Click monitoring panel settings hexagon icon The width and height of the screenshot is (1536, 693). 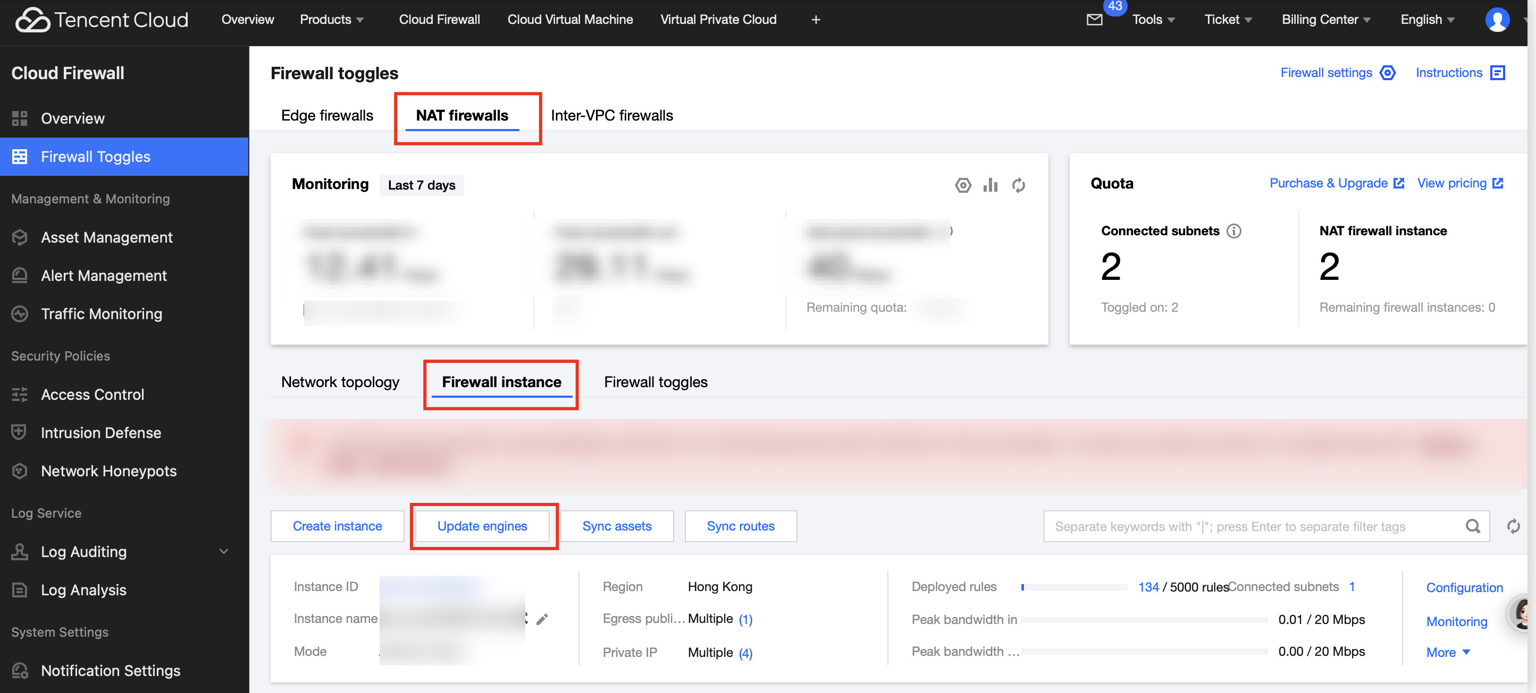point(962,185)
